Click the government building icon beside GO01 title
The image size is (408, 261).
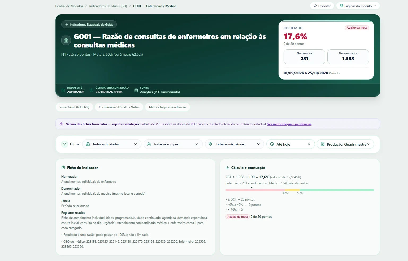[66, 41]
